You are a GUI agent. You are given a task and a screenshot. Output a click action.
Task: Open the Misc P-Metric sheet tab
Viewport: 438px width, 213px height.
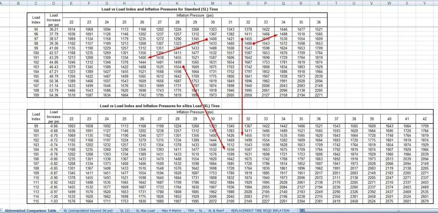[171, 211]
